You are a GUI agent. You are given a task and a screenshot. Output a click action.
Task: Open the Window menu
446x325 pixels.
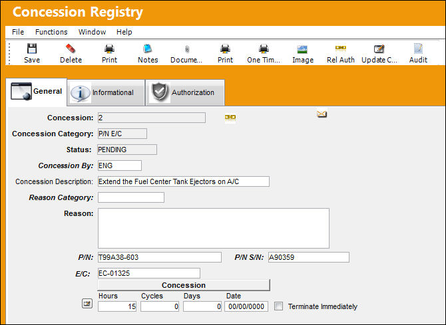[92, 32]
